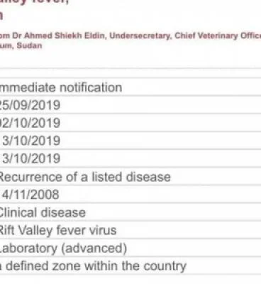Click 'Recurrence of a listed disease' text
This screenshot has width=261, height=284.
pyautogui.click(x=84, y=177)
